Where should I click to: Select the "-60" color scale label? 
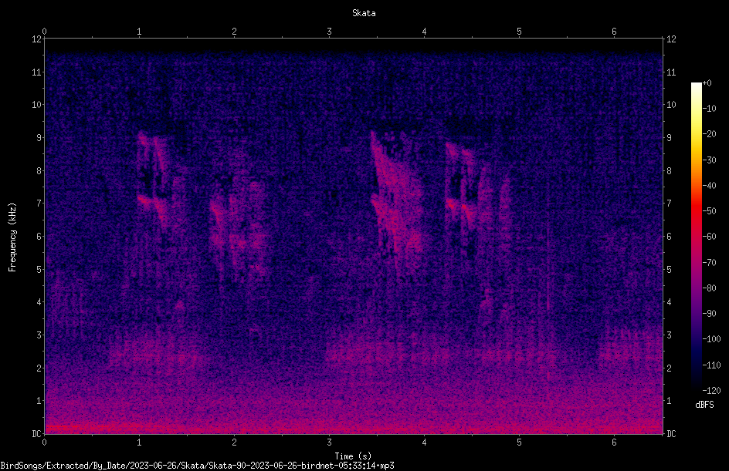pos(709,237)
